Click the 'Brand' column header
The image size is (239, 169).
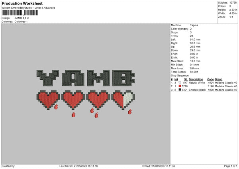(x=219, y=79)
